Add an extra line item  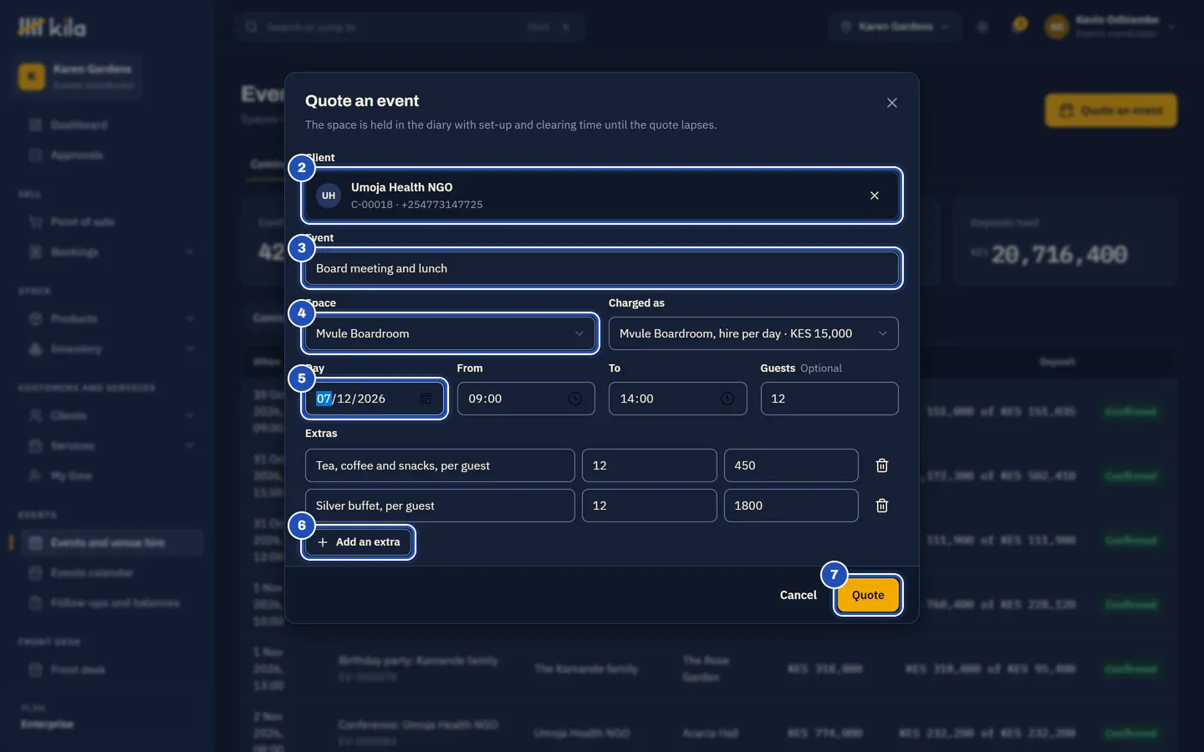[359, 542]
